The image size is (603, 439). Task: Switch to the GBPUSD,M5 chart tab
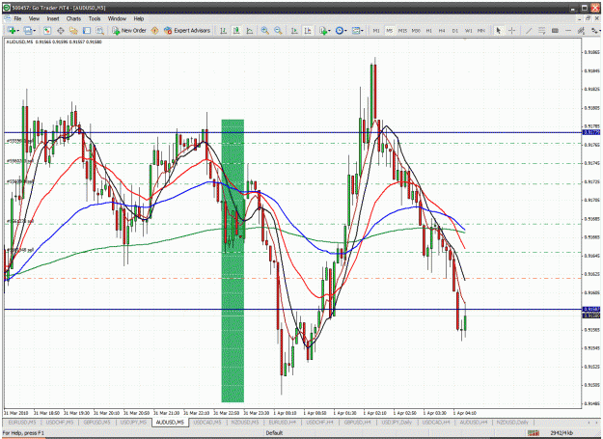click(96, 423)
